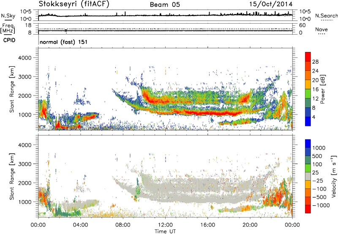
Task: Click the "-500" velocity colorbar label
Action: 319,197
